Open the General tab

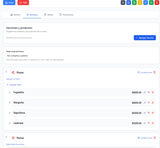[15, 15]
